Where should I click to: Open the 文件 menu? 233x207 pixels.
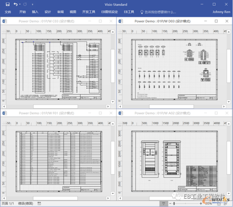8,12
